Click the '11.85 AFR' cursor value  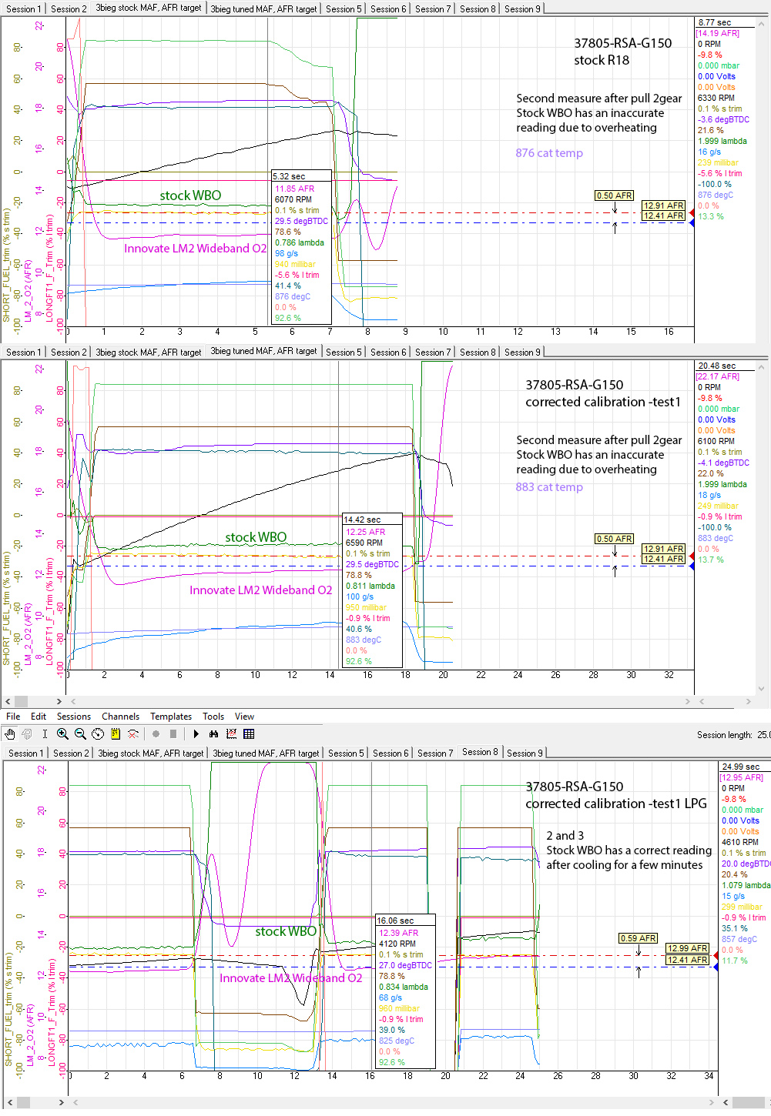(x=295, y=189)
